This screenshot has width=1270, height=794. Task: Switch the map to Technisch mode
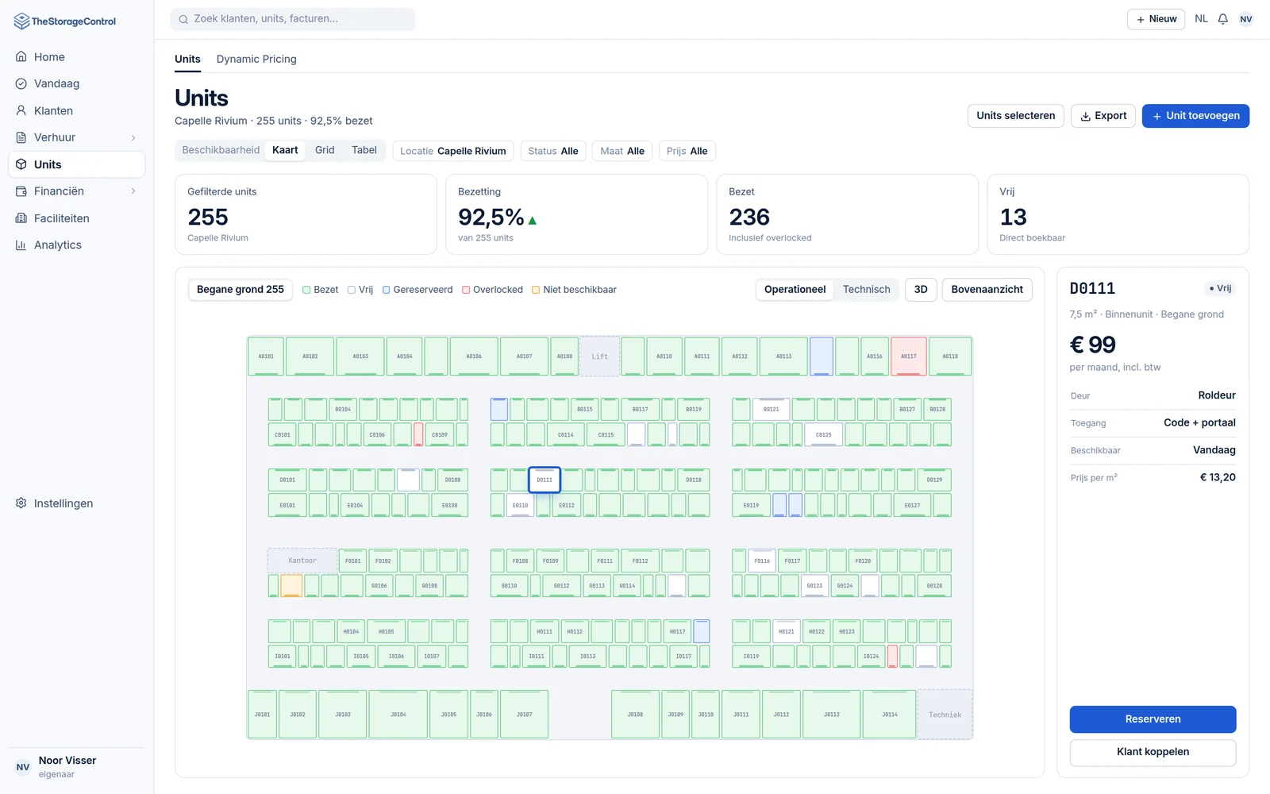pyautogui.click(x=867, y=290)
